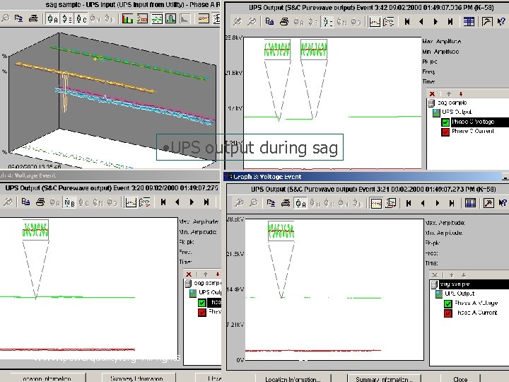Select waveform view icon in Event 3:20 toolbar
Screen dimensions: 509x382
[145, 203]
